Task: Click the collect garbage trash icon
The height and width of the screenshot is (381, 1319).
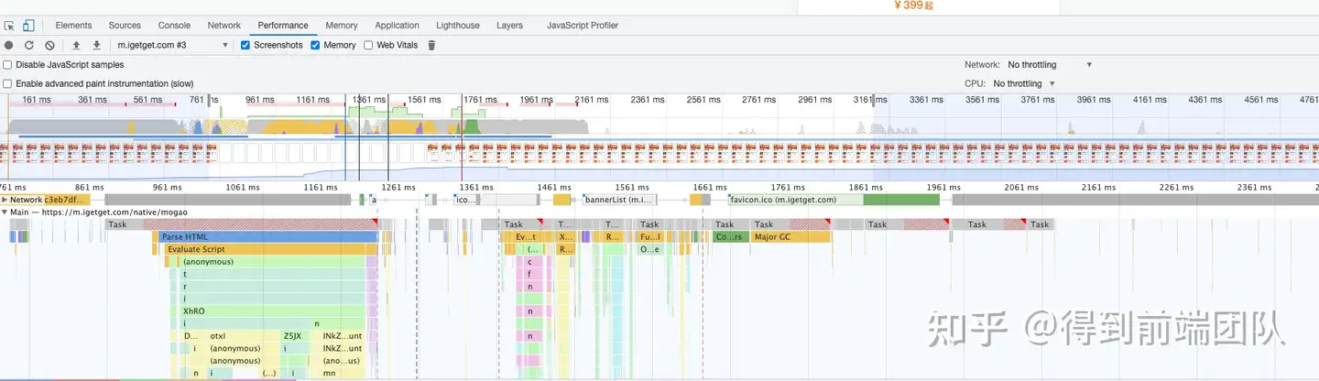Action: tap(432, 45)
